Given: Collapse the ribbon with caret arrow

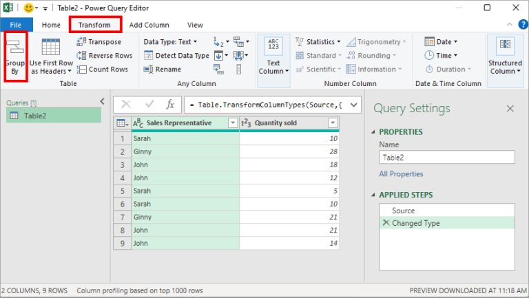Looking at the screenshot, I should tap(510, 24).
